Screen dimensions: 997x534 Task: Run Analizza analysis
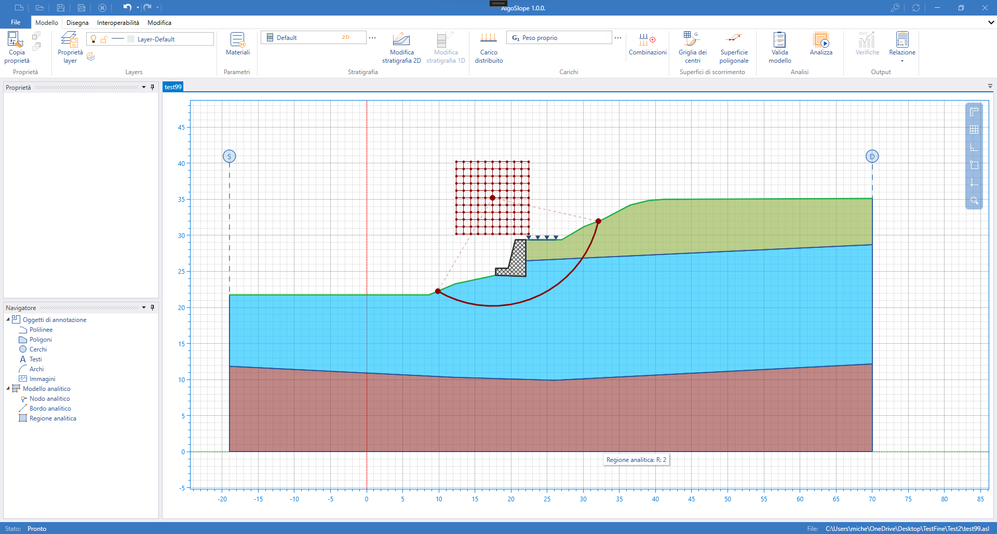click(x=821, y=44)
